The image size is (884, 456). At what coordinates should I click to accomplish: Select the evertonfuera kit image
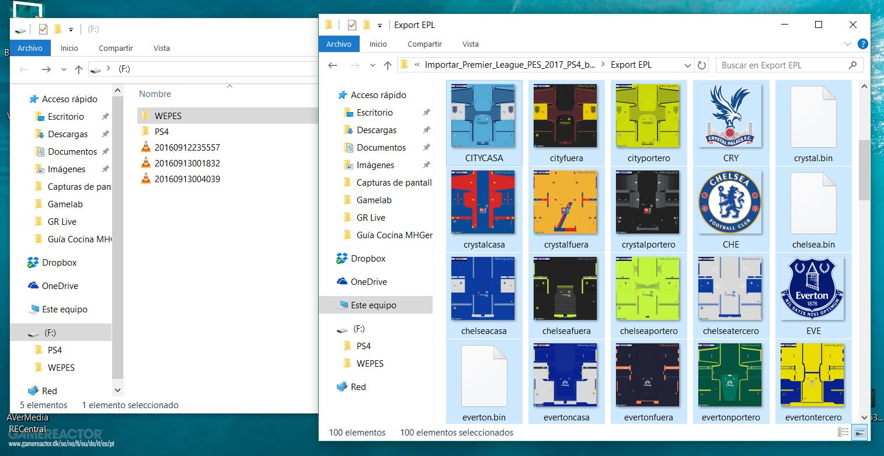point(648,375)
